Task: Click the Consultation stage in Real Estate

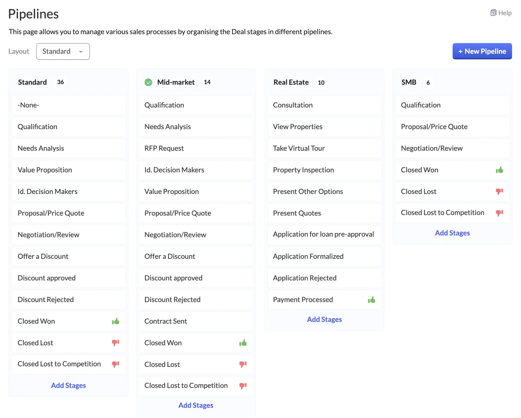Action: (x=324, y=105)
